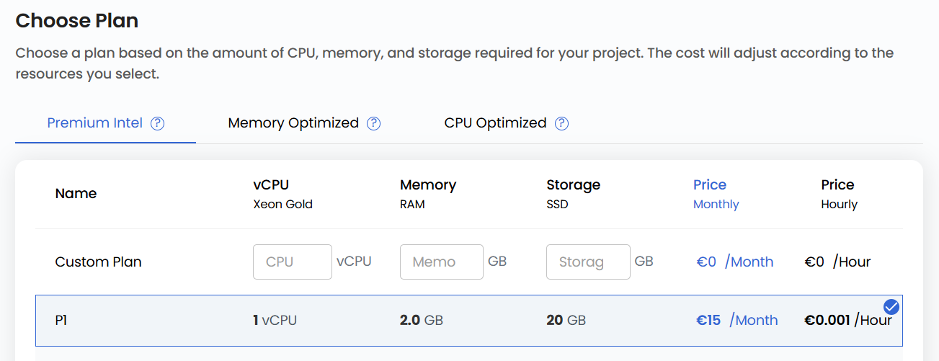
Task: Click the €15 /Month price on P1
Action: [736, 321]
